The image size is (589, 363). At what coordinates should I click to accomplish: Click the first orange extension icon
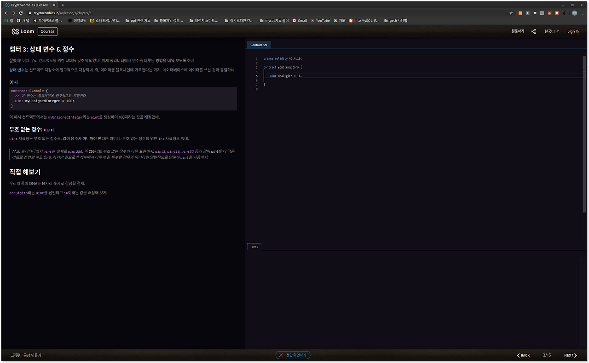tap(520, 13)
